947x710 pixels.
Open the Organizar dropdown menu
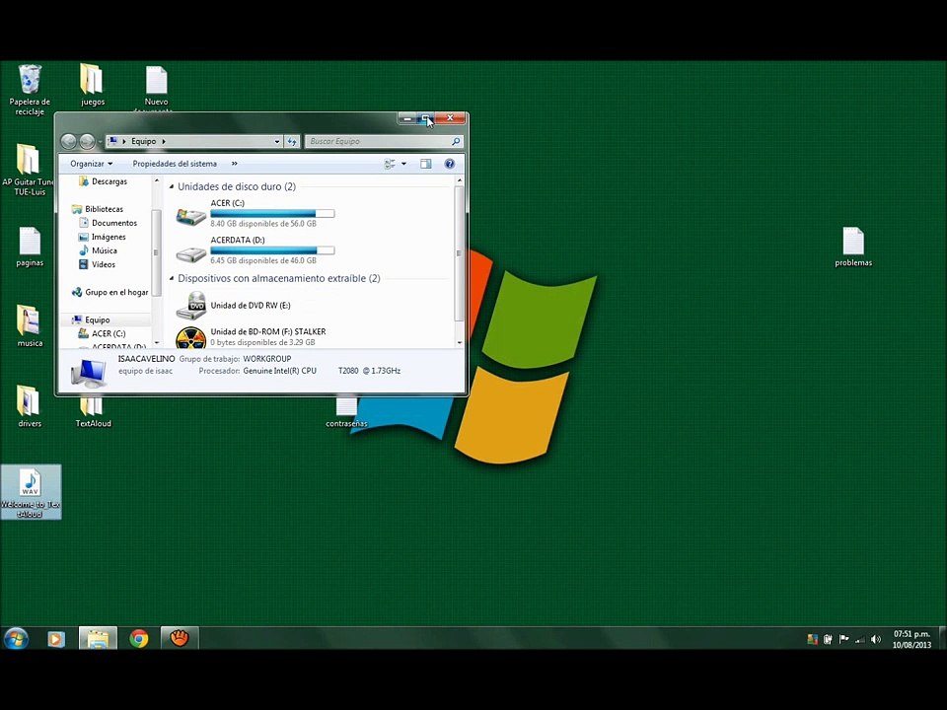(91, 164)
